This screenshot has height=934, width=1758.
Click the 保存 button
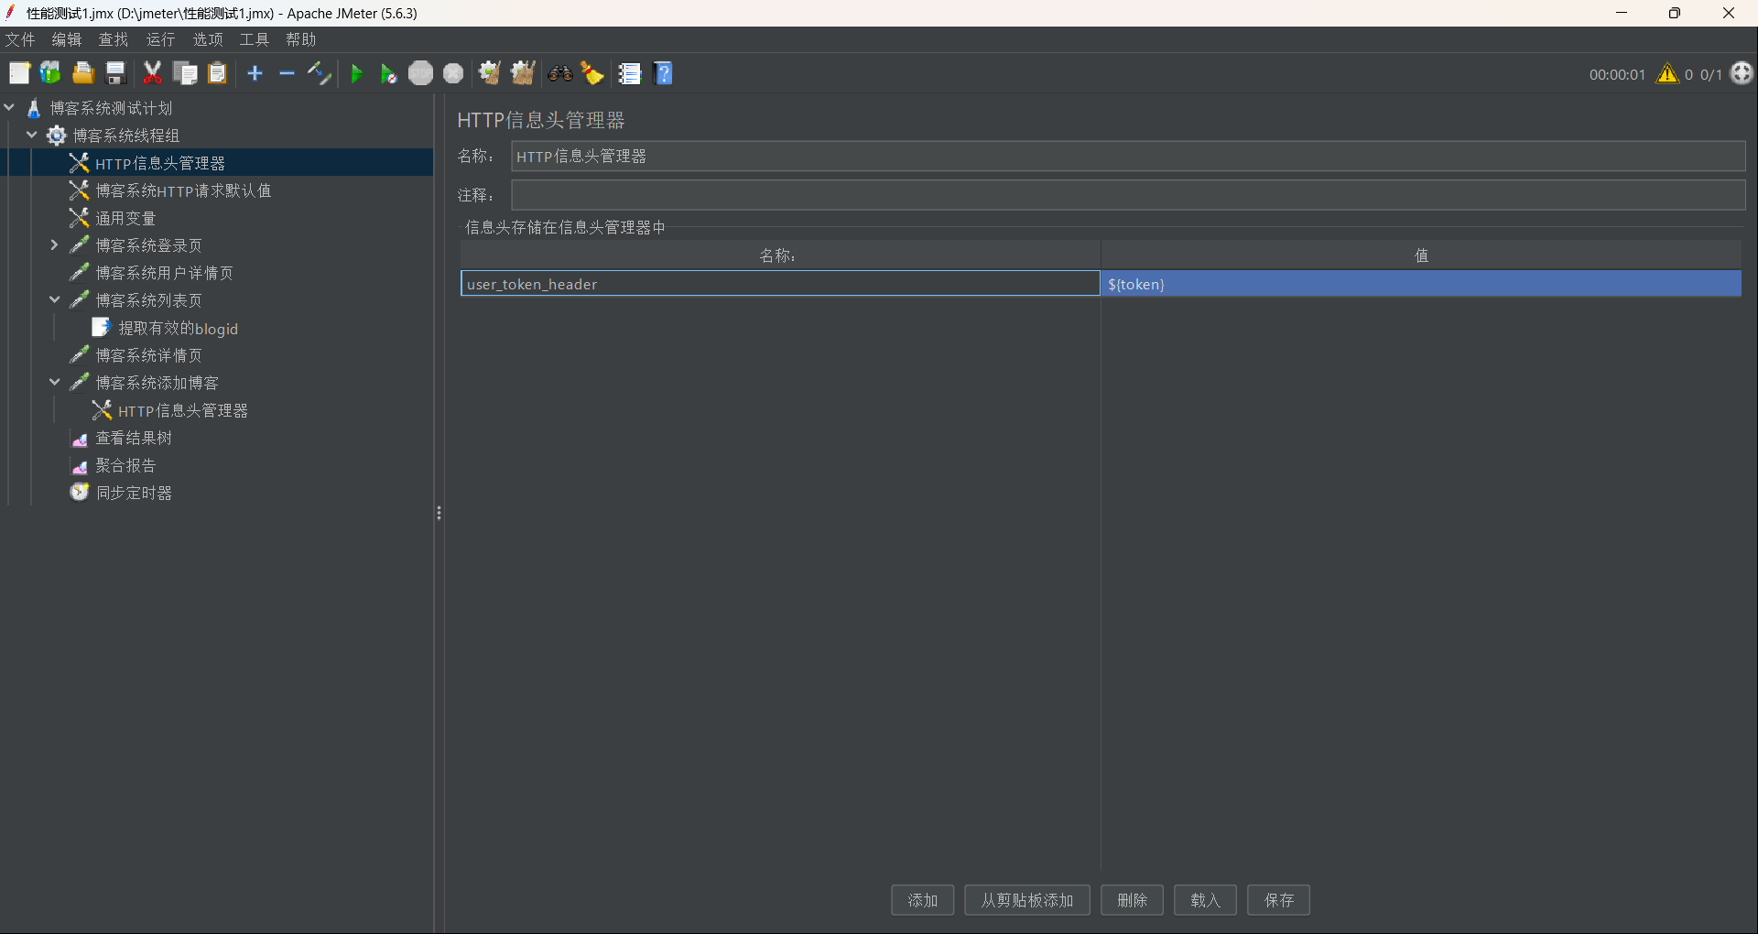(x=1278, y=900)
